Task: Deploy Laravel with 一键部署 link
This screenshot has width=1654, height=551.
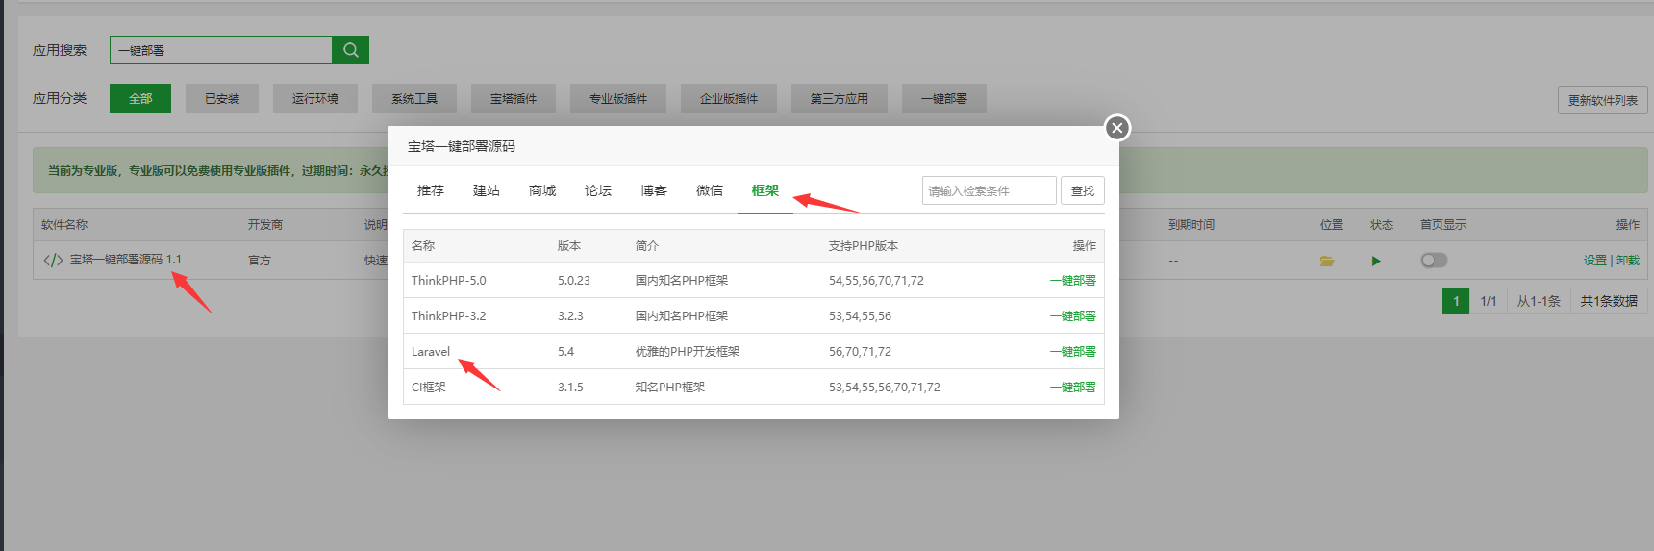Action: 1072,352
